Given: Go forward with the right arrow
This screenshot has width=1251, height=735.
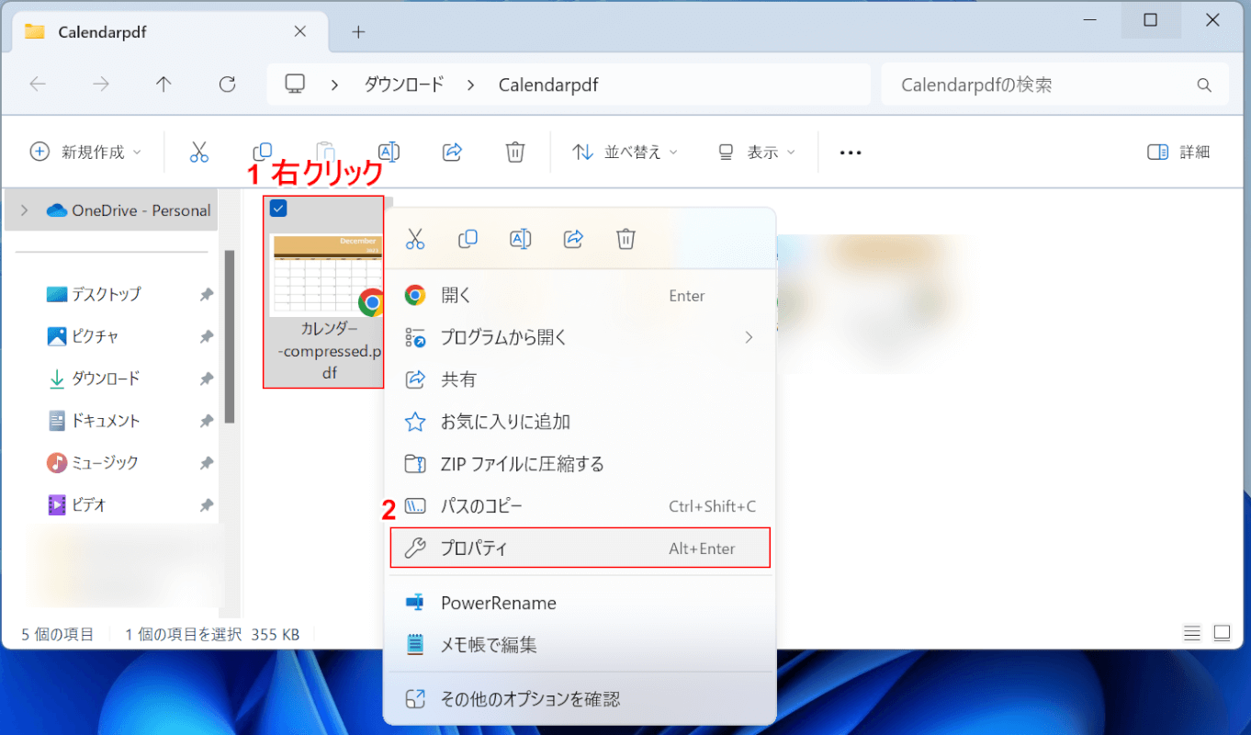Looking at the screenshot, I should coord(101,85).
